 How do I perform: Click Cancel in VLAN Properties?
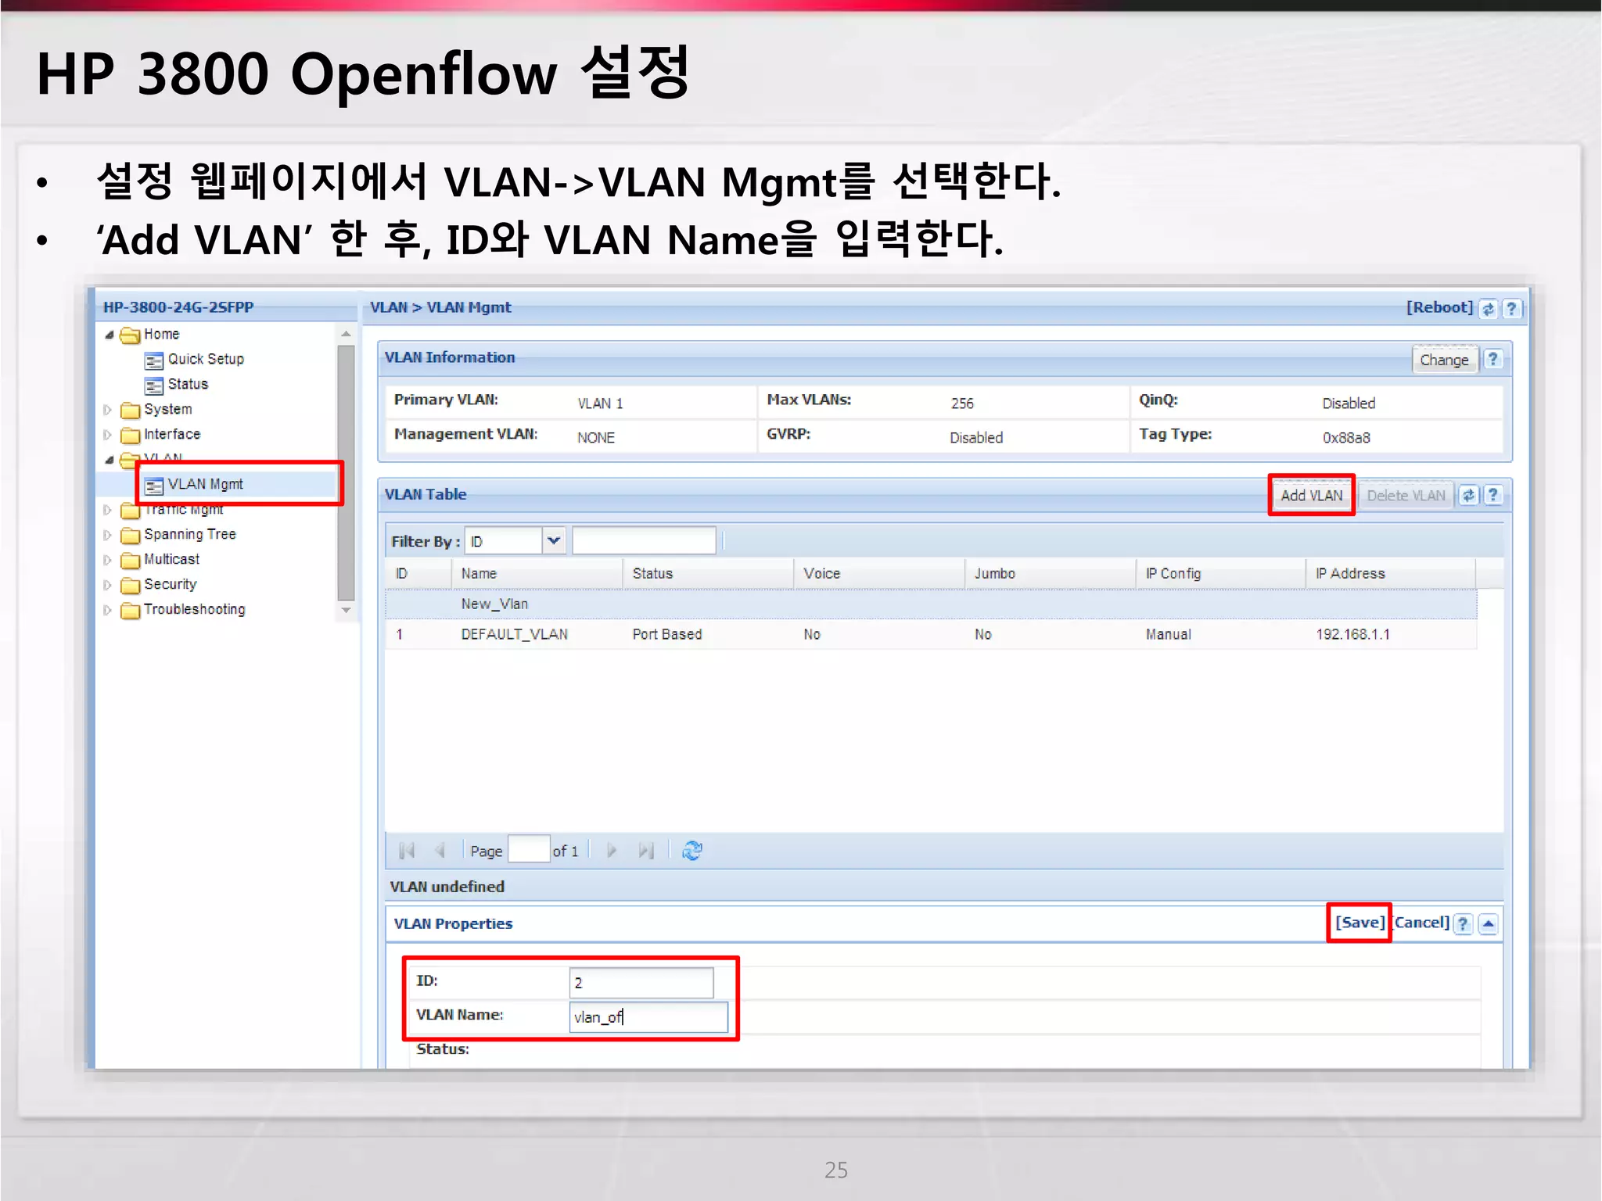click(x=1421, y=923)
